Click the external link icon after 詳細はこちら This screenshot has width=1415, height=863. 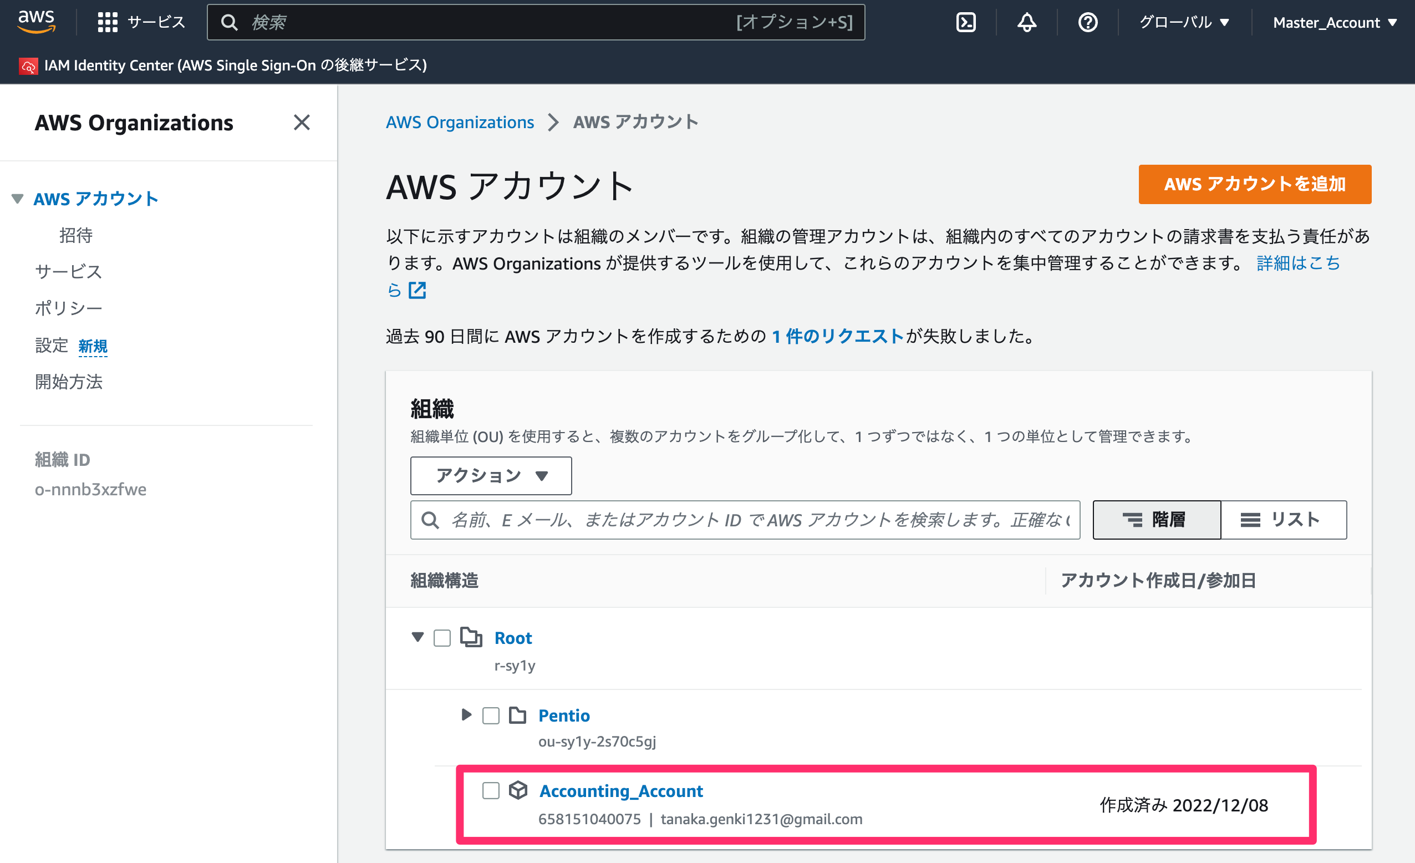click(417, 290)
